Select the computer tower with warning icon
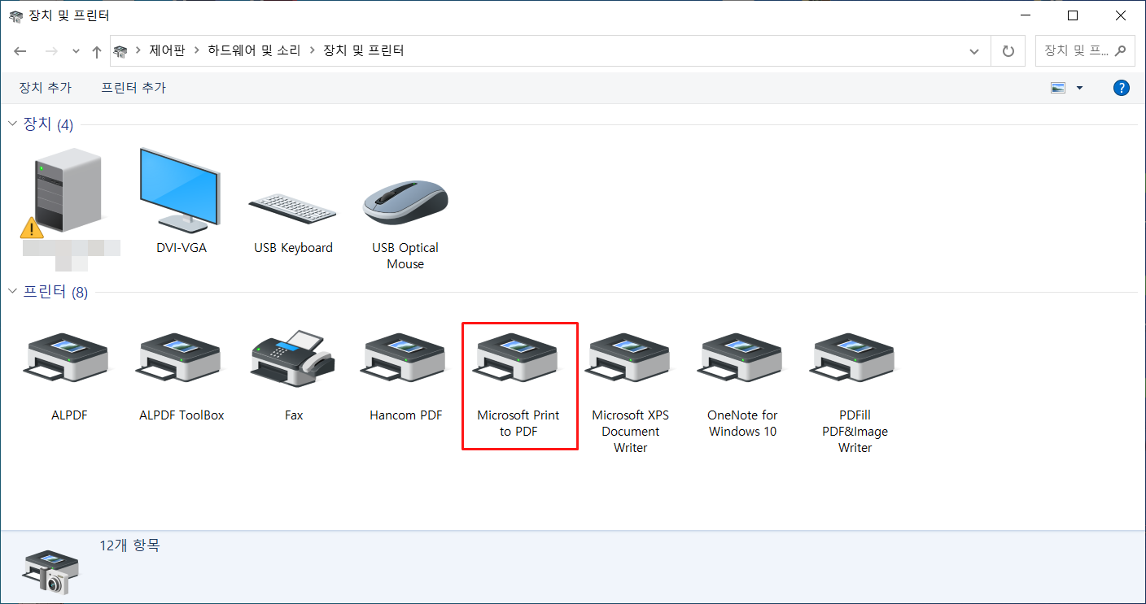1146x604 pixels. [x=68, y=193]
